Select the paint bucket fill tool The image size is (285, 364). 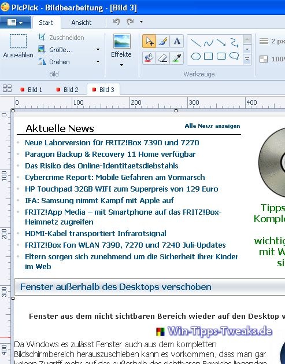149,58
